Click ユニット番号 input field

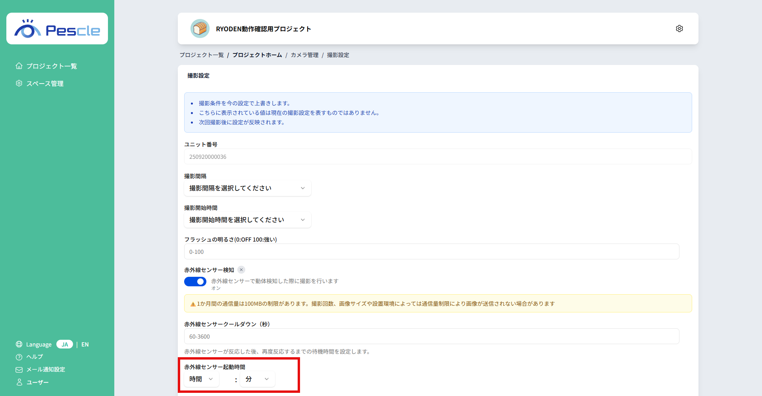click(x=438, y=156)
